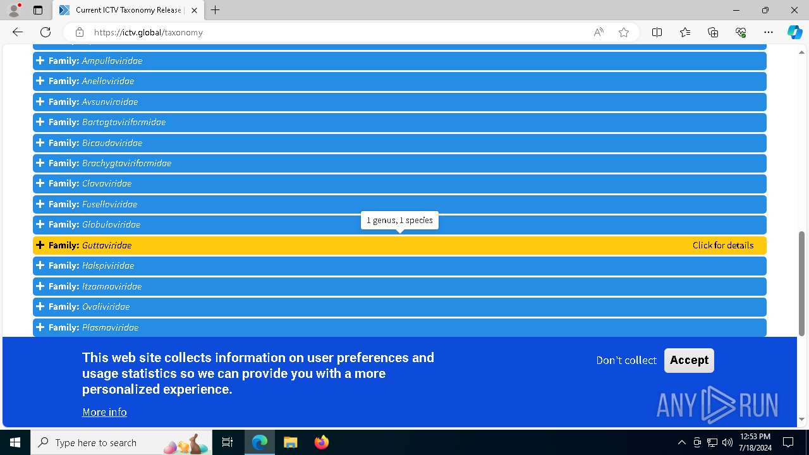
Task: Expand the Guttaviridae family plus icon
Action: click(40, 245)
